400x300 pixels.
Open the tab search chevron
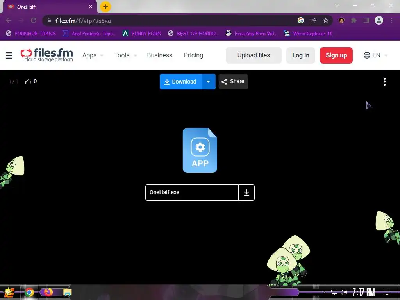click(x=337, y=5)
